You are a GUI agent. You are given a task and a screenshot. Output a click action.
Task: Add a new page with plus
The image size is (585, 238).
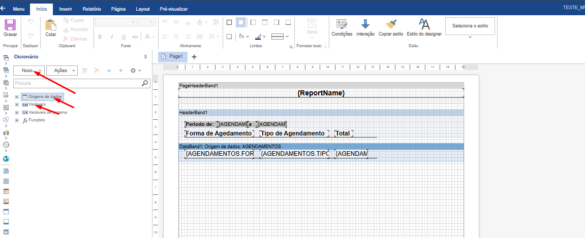tap(194, 57)
